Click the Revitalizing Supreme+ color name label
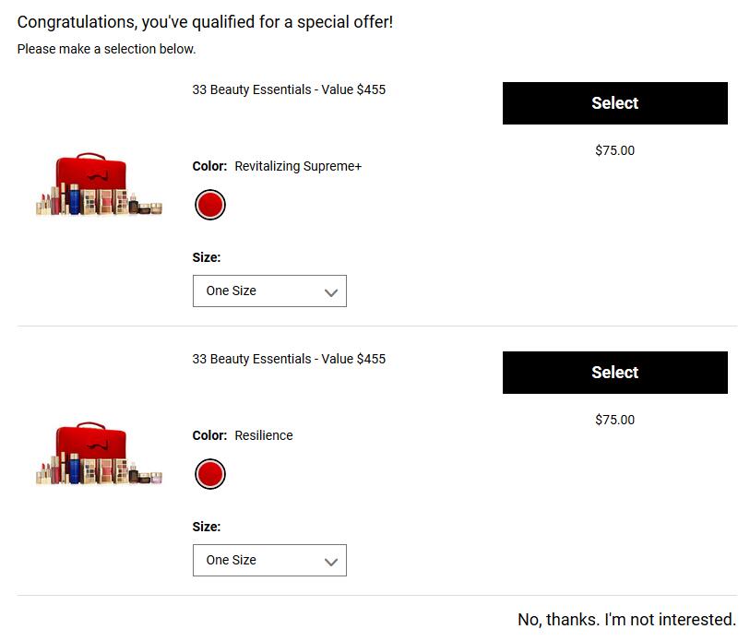The width and height of the screenshot is (750, 641). click(x=298, y=166)
